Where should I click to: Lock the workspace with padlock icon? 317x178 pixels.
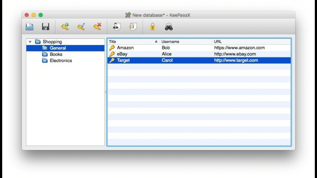(x=153, y=27)
